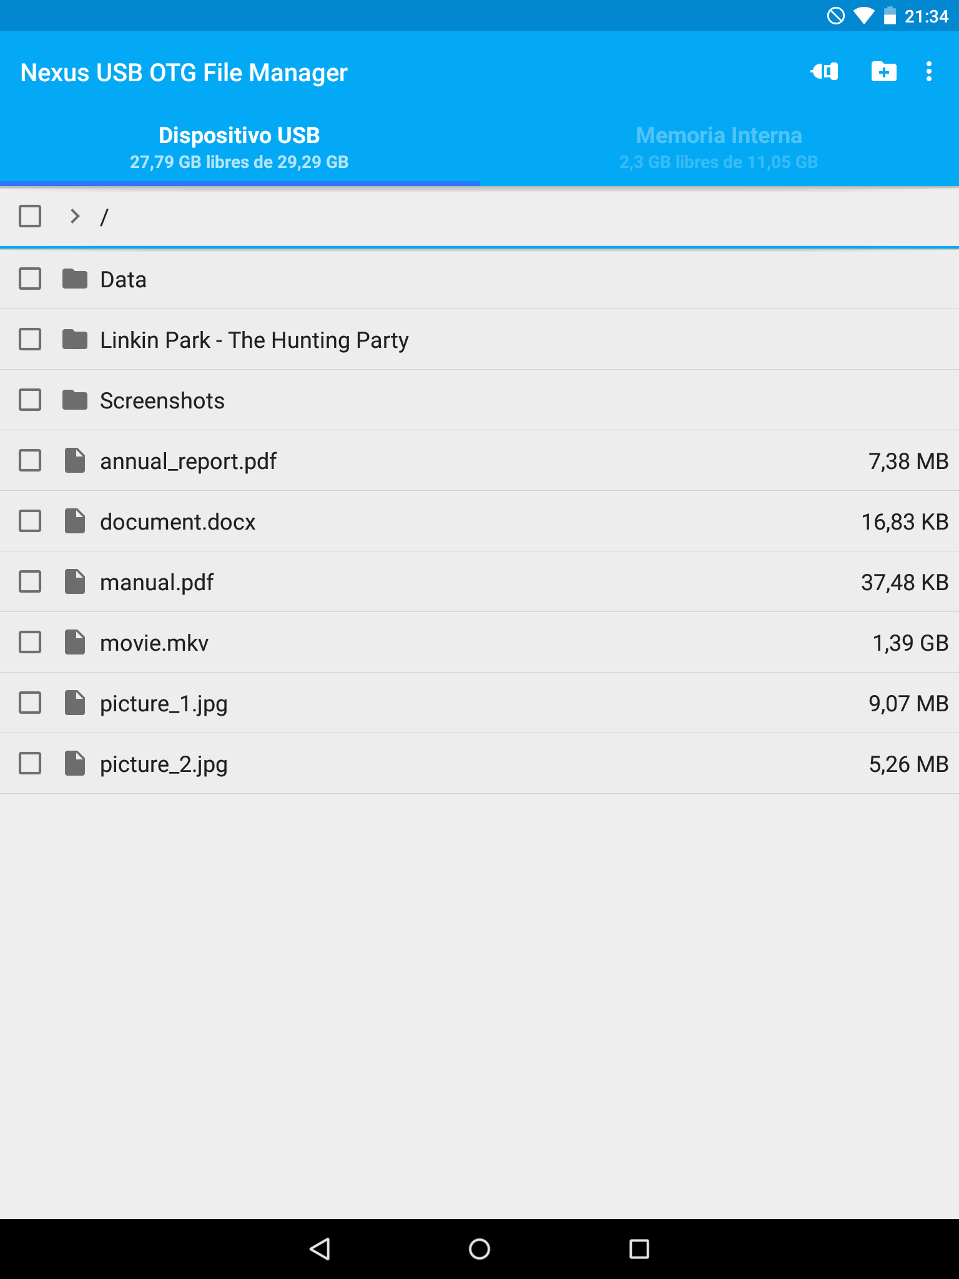
Task: Open file name 'movie.mkv'
Action: (x=154, y=643)
